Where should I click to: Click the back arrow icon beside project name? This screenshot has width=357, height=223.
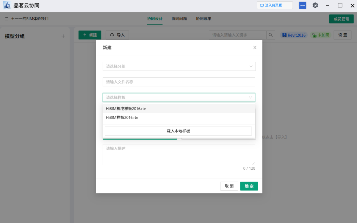click(x=7, y=19)
